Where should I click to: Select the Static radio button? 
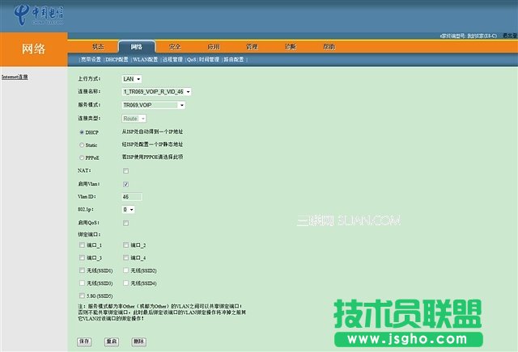[83, 144]
